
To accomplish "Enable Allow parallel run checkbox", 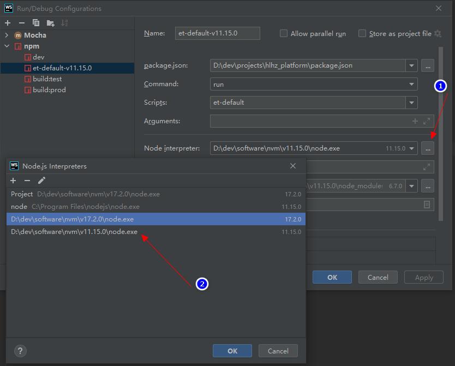I will pos(284,33).
